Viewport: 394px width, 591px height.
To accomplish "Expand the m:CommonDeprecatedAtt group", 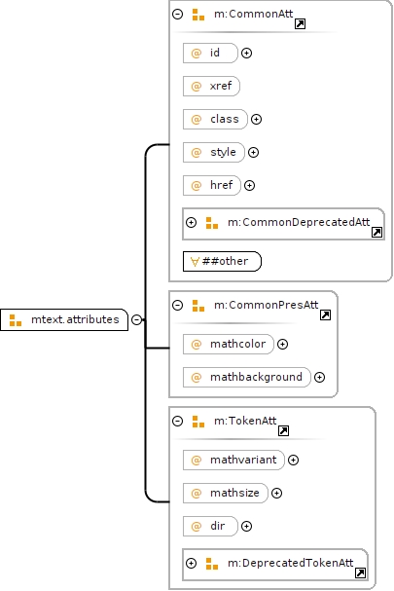I will (192, 222).
